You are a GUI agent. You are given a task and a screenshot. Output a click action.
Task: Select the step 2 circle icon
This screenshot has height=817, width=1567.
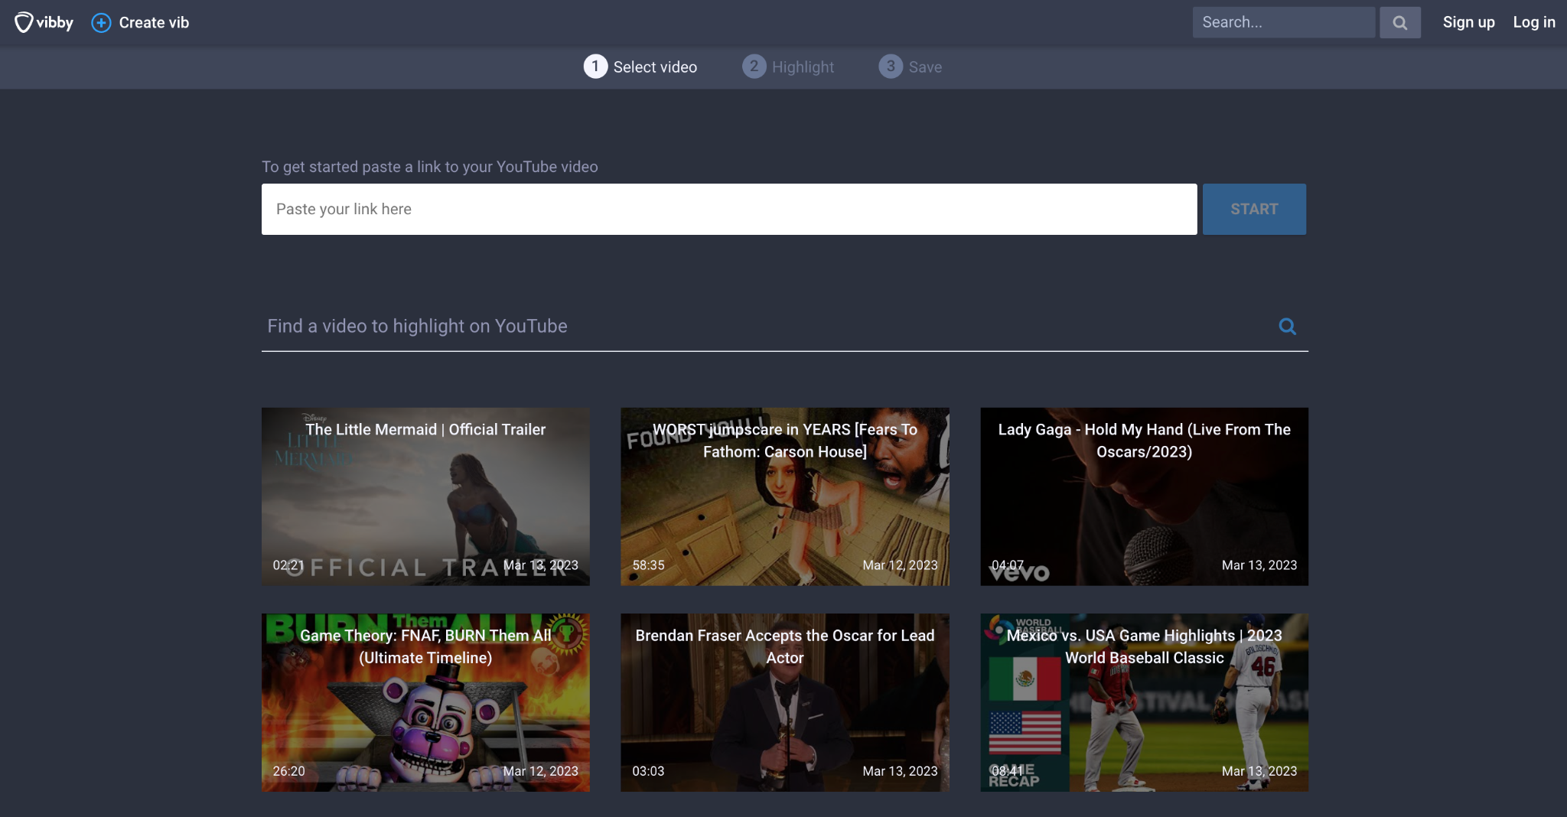(x=754, y=67)
